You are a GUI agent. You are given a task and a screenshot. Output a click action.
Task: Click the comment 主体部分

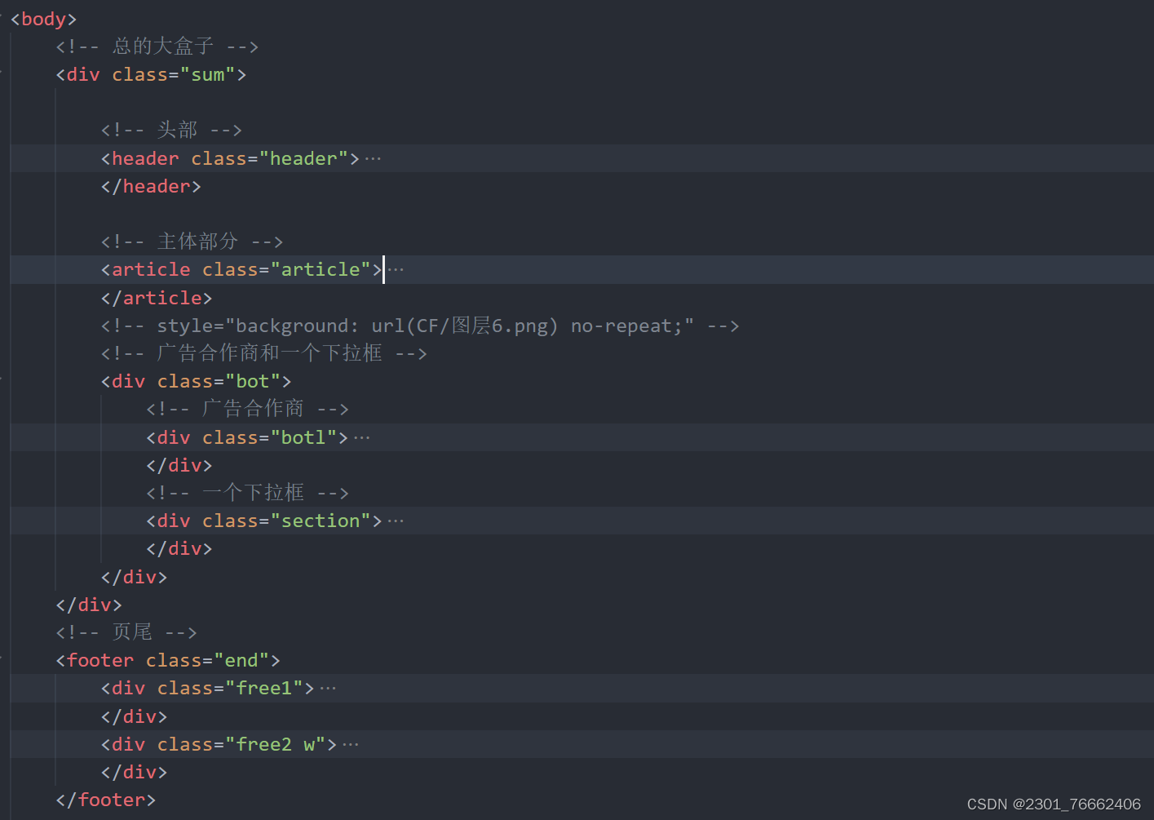pos(192,242)
